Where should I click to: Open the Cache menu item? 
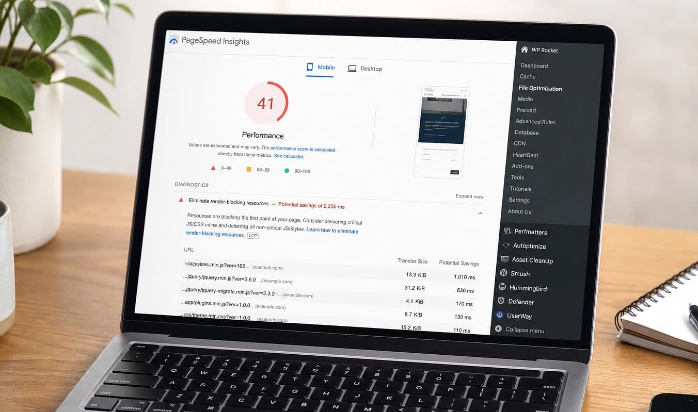[528, 76]
